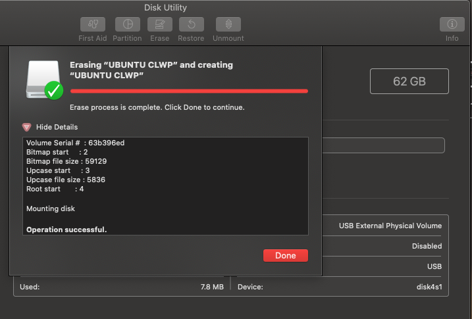Click the Mounting disk log line
The width and height of the screenshot is (472, 319).
click(x=51, y=209)
